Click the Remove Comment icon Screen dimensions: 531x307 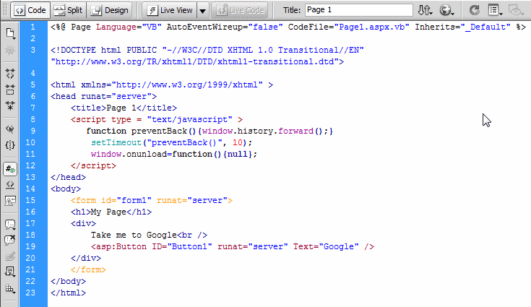(10, 241)
